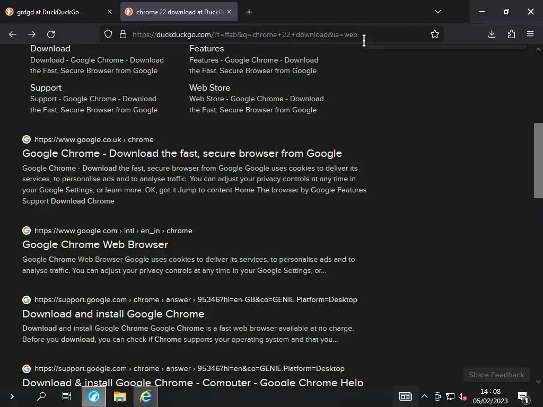The width and height of the screenshot is (543, 407).
Task: Click the scrollbar down arrow
Action: (538, 382)
